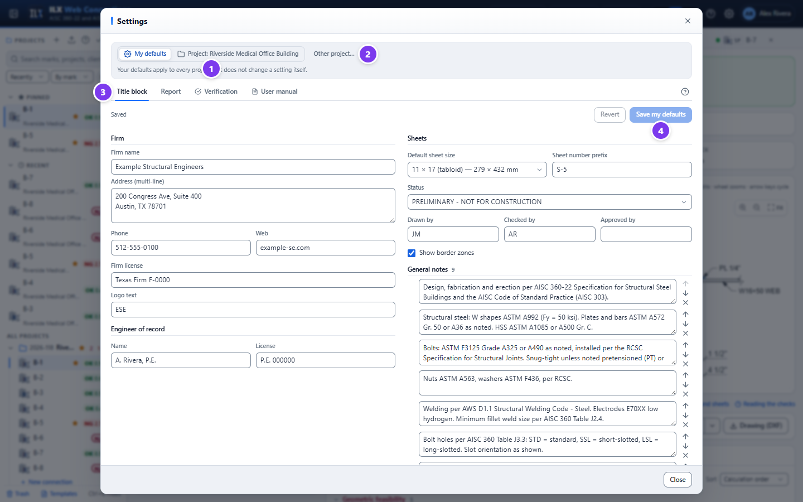Viewport: 803px width, 502px height.
Task: Move Structural steel note up
Action: tap(685, 314)
